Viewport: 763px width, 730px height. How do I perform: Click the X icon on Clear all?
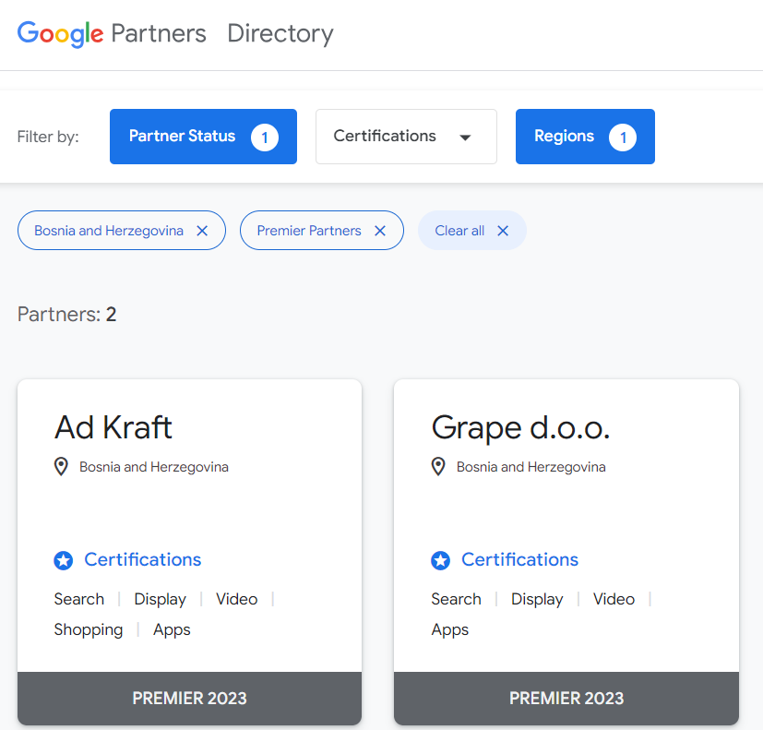pyautogui.click(x=503, y=231)
